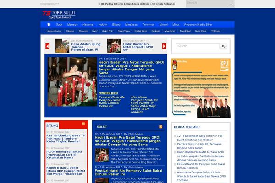Open the SULUT section heading
The image size is (275, 183).
102,127
